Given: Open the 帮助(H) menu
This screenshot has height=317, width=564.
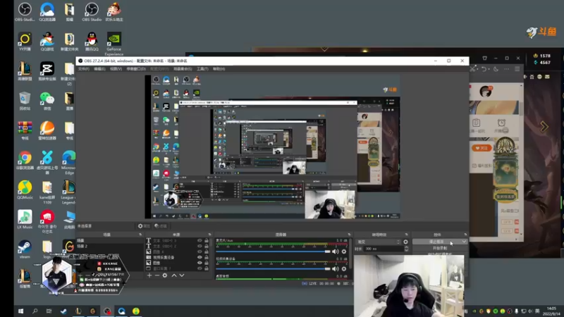Looking at the screenshot, I should 219,69.
